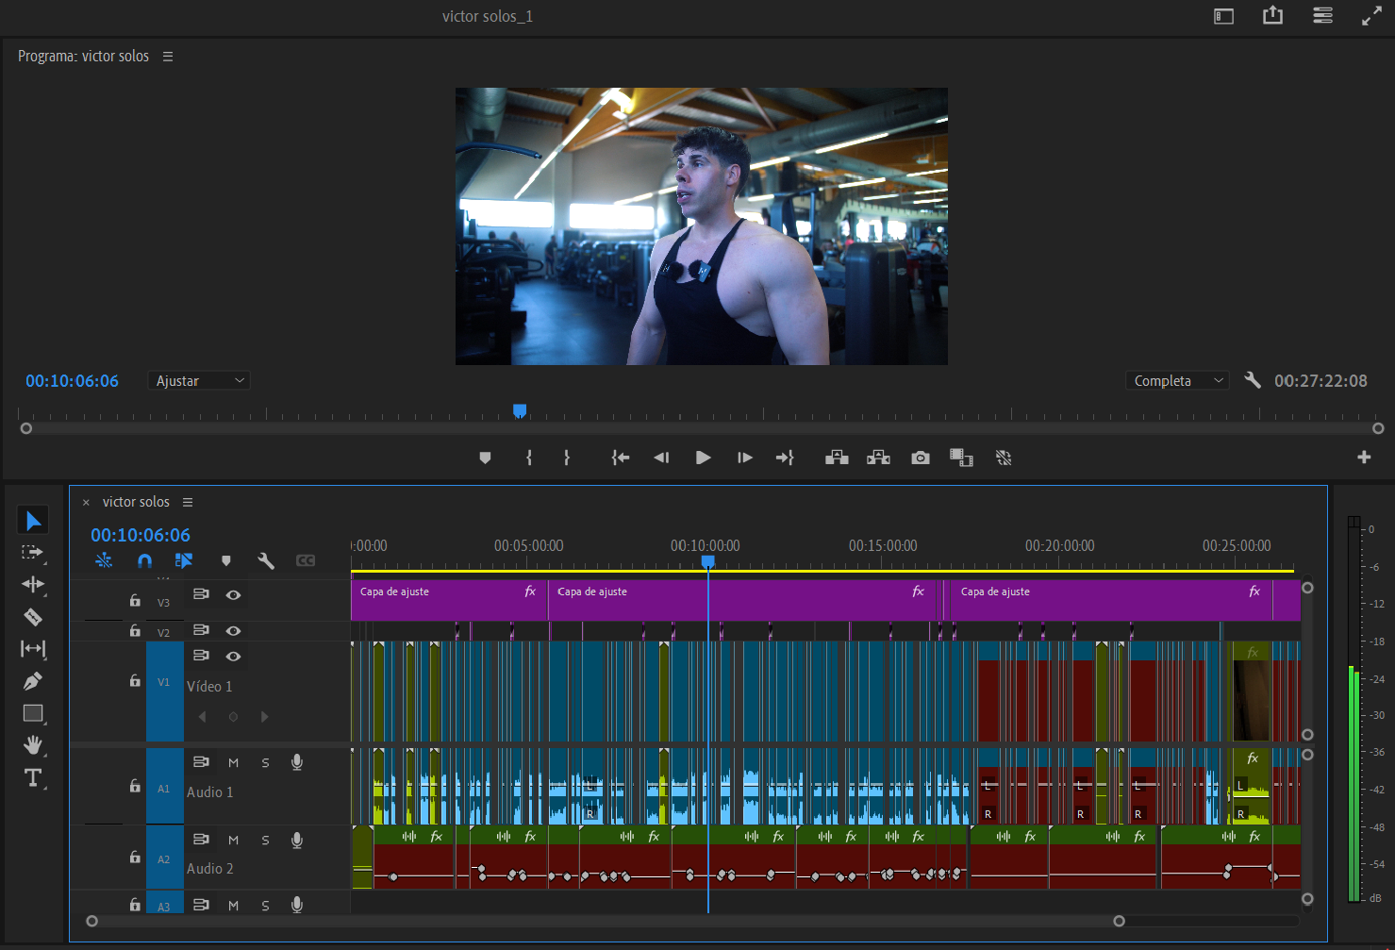The image size is (1395, 950).
Task: Pick the Pen tool in the toolbar
Action: [33, 680]
